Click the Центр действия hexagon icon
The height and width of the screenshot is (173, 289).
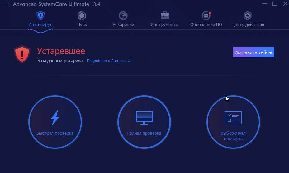(248, 16)
